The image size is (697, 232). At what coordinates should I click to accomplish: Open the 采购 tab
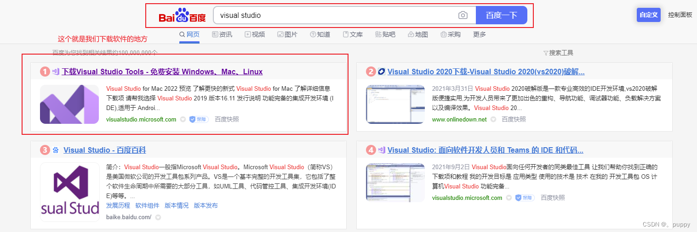[451, 34]
